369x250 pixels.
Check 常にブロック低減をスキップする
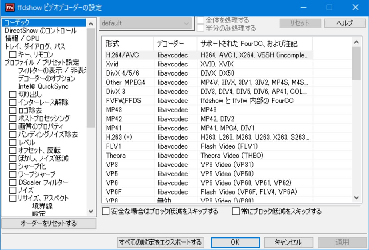[x=236, y=211]
